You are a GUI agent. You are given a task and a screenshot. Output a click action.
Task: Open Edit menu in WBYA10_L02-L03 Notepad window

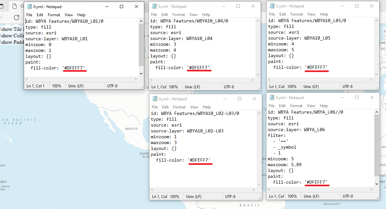click(x=165, y=107)
